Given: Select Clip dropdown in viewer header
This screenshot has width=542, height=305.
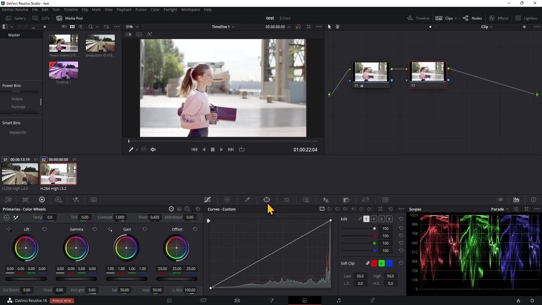Looking at the screenshot, I should (x=487, y=27).
